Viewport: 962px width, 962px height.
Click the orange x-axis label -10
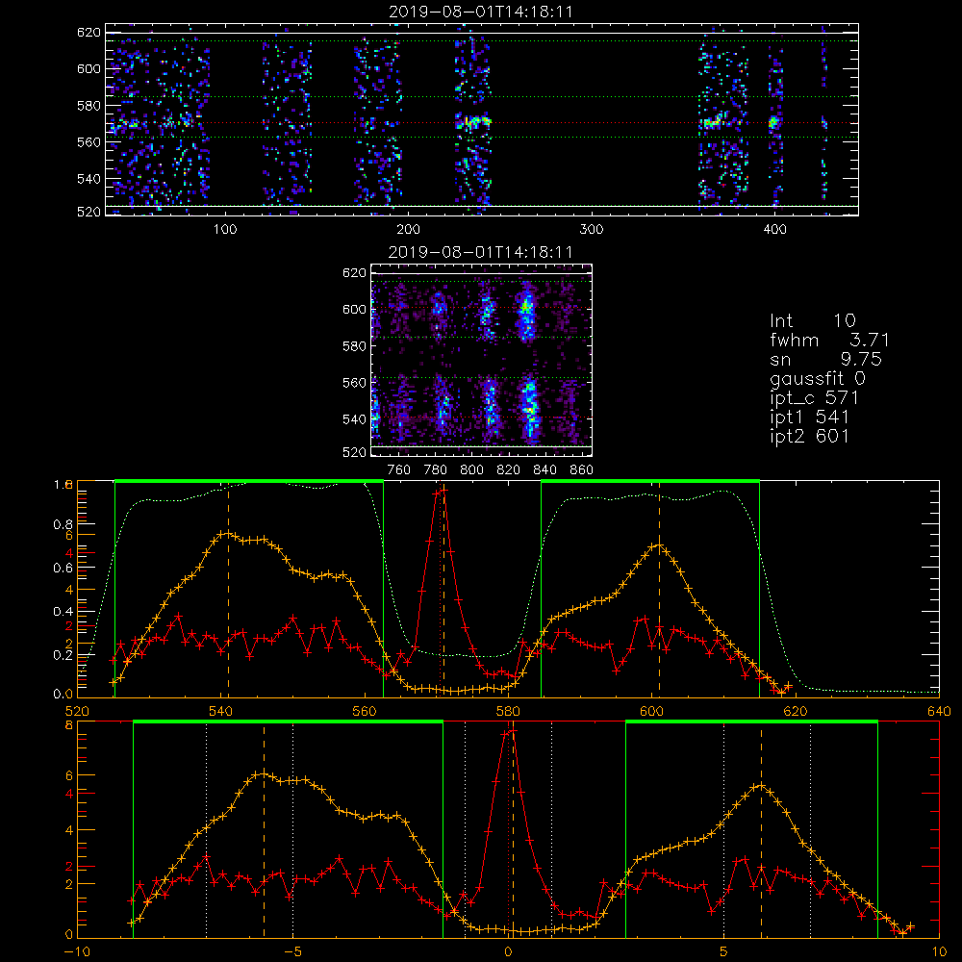77,952
